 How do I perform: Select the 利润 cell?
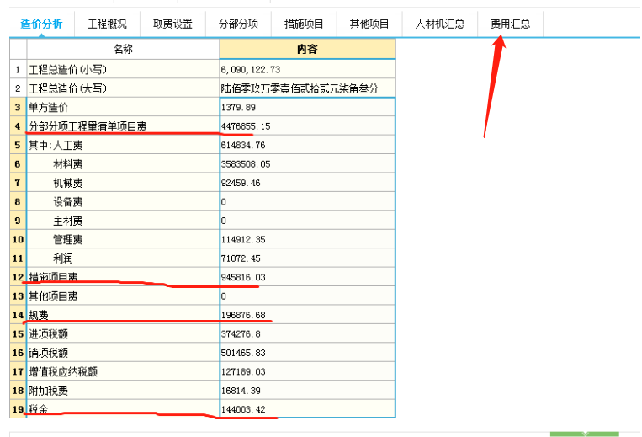[x=123, y=258]
